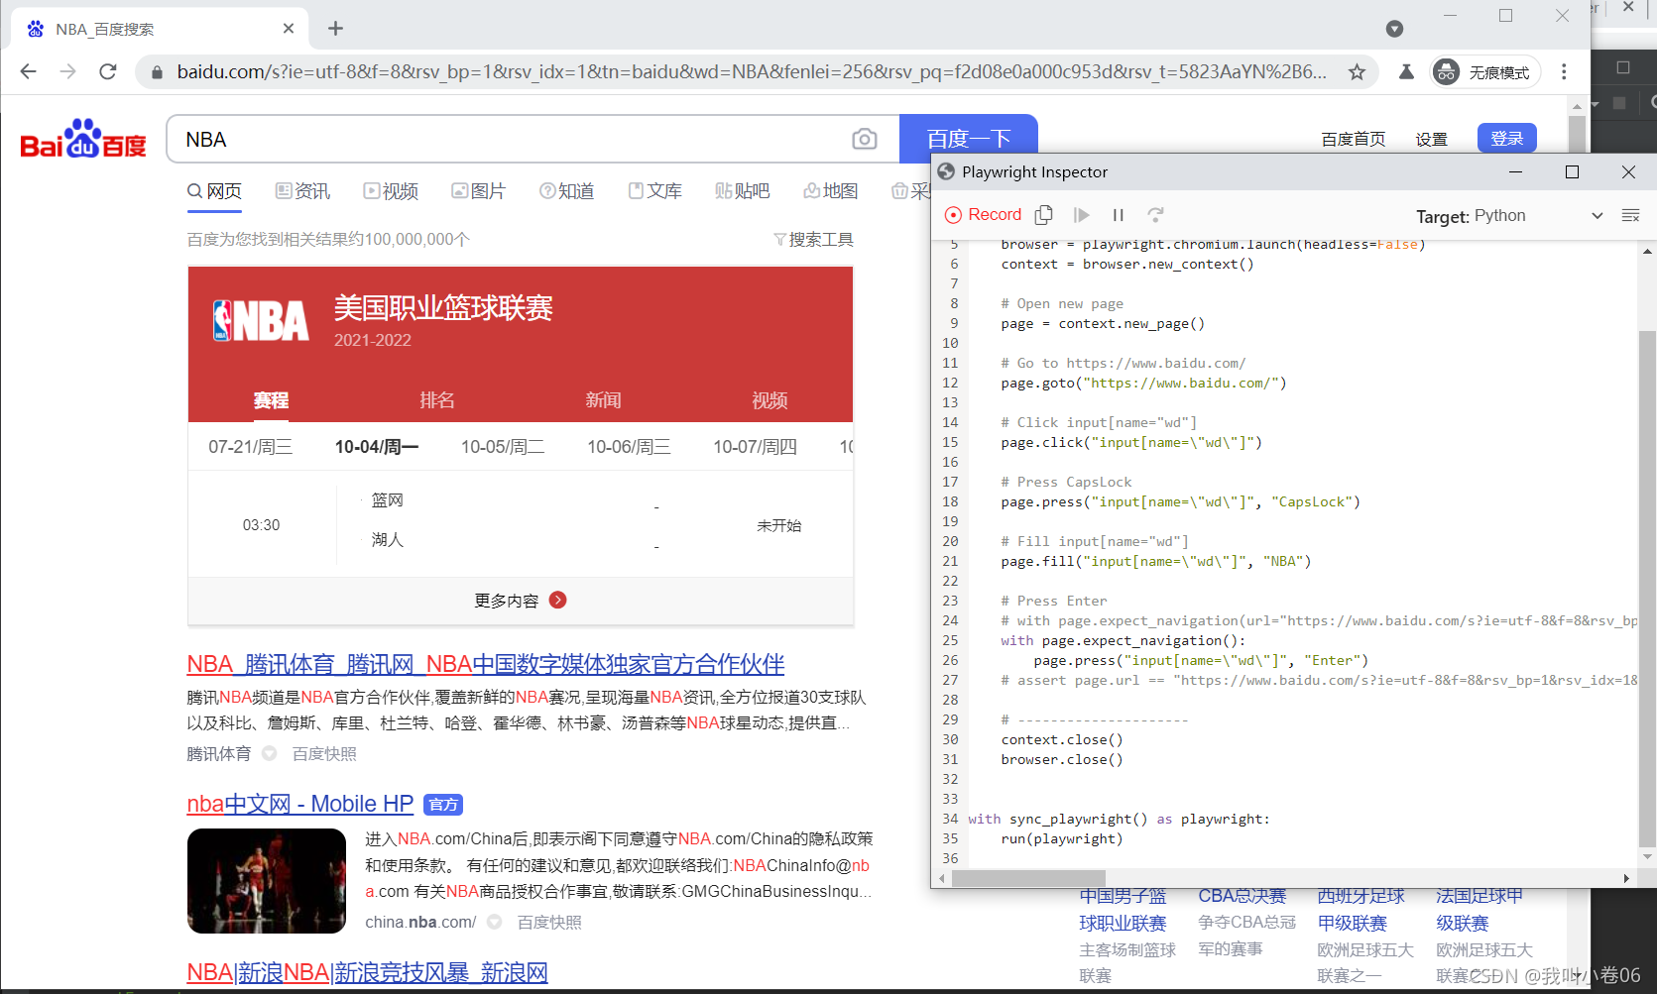Viewport: 1657px width, 994px height.
Task: Select the 赛程 tab in NBA card
Action: click(271, 400)
